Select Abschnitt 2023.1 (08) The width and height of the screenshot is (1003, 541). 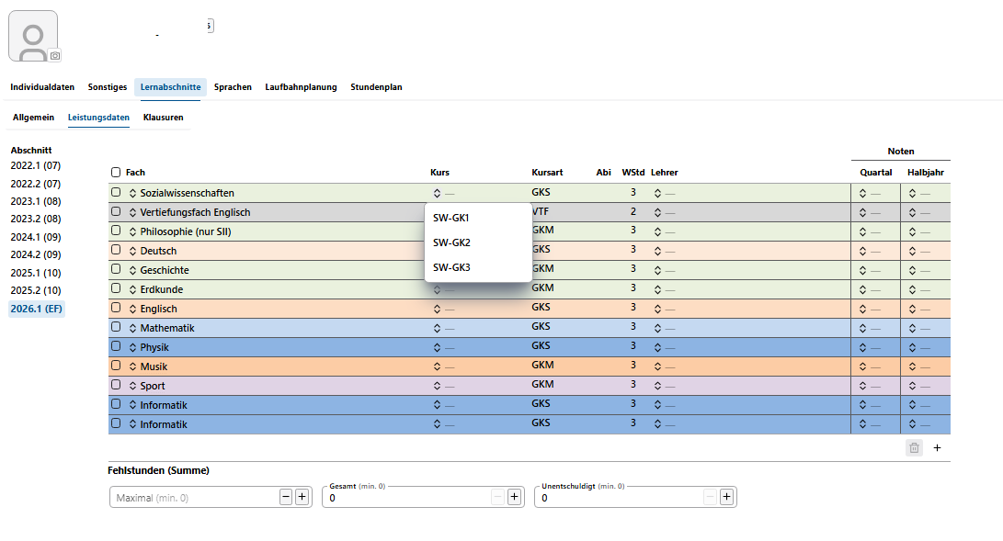click(36, 201)
